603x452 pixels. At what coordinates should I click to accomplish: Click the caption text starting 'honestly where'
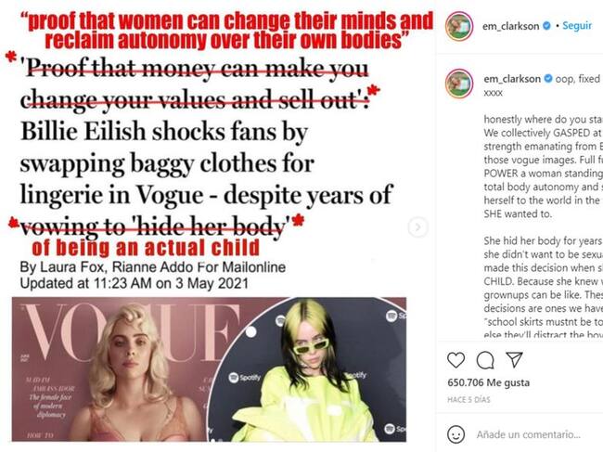tap(543, 166)
